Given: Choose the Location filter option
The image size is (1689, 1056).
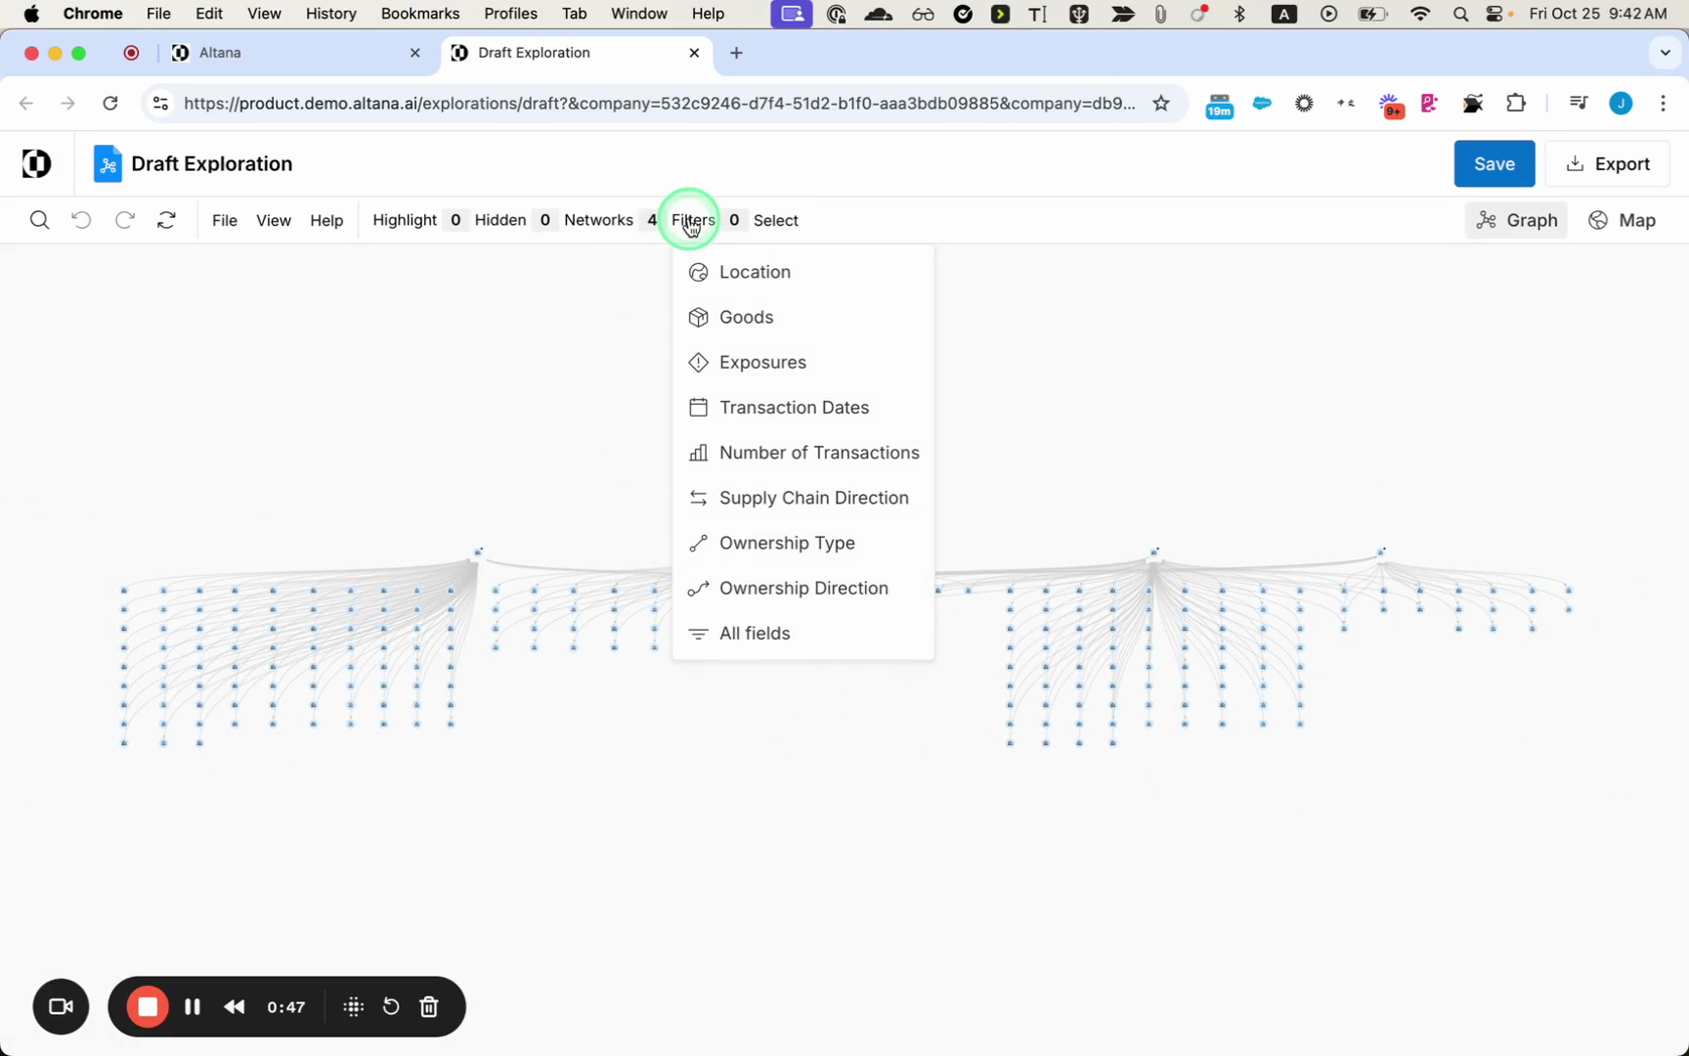Looking at the screenshot, I should point(755,272).
